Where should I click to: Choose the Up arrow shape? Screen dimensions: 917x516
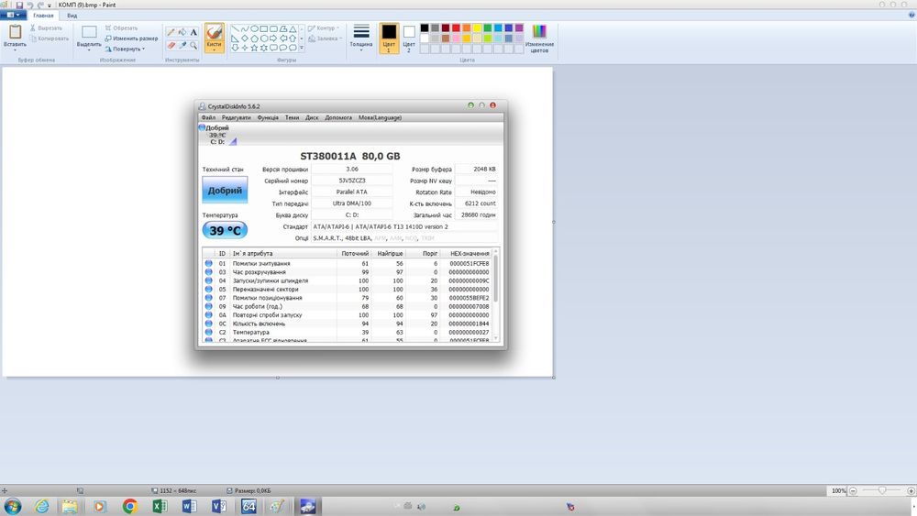[x=293, y=38]
